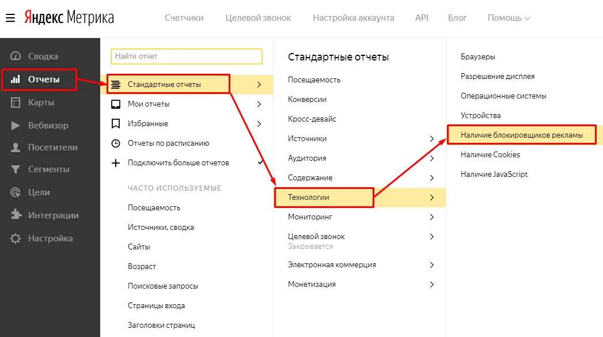Click the Цели target icon
Viewport: 603px width, 337px height.
16,192
